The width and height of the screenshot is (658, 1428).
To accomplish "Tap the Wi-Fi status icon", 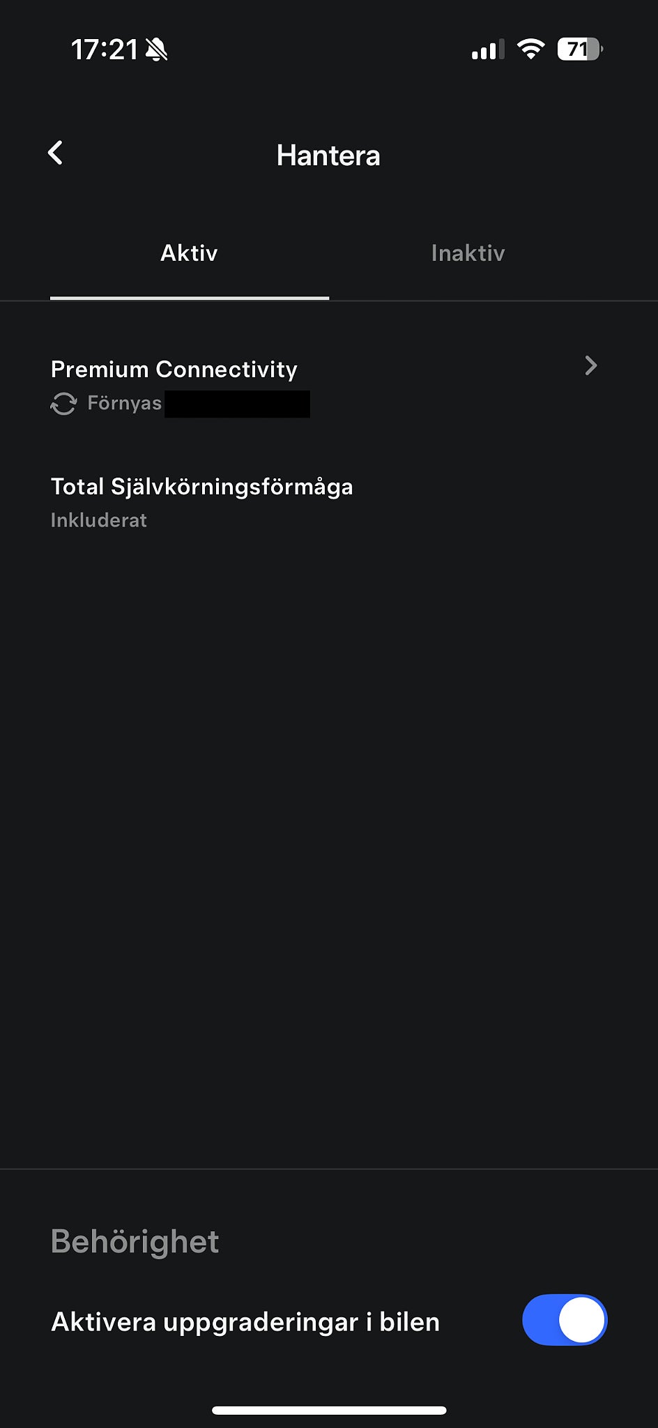I will tap(530, 49).
